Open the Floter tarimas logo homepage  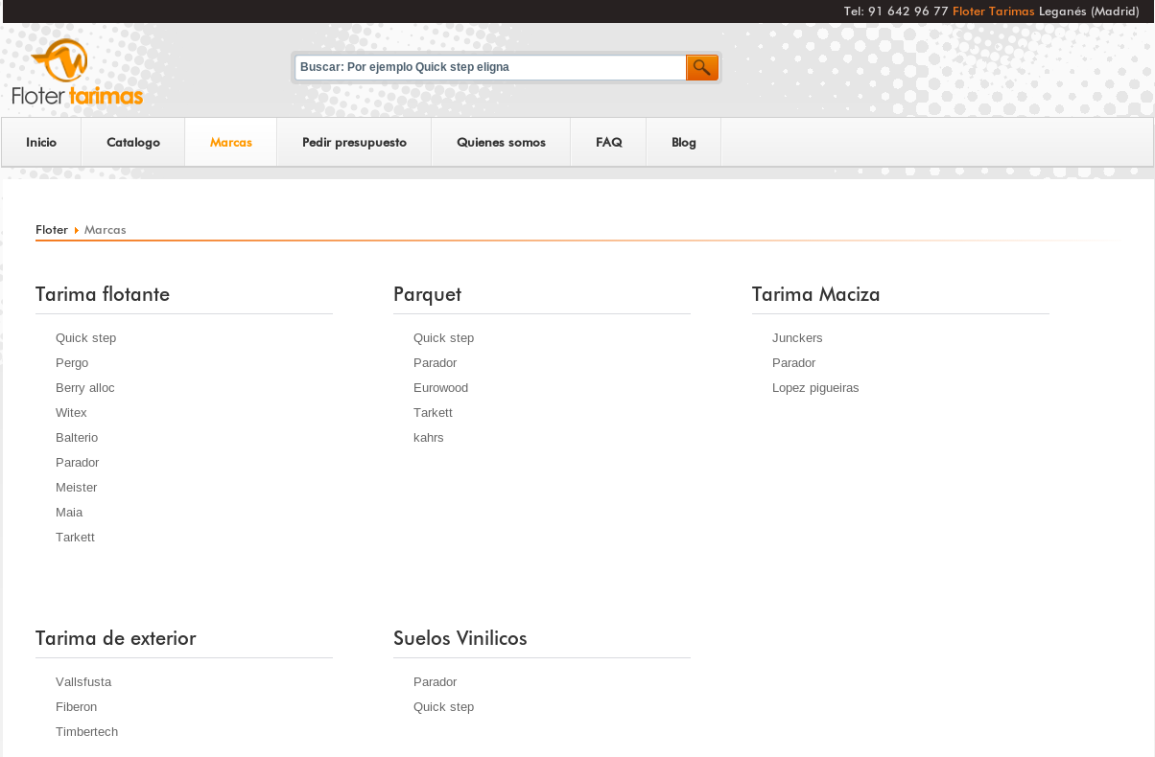click(78, 72)
